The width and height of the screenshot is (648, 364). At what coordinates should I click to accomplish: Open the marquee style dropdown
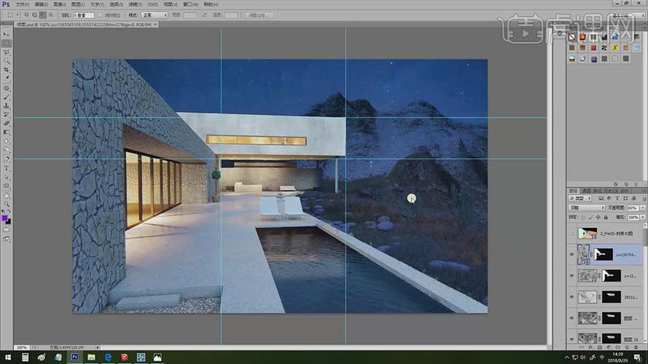click(154, 15)
